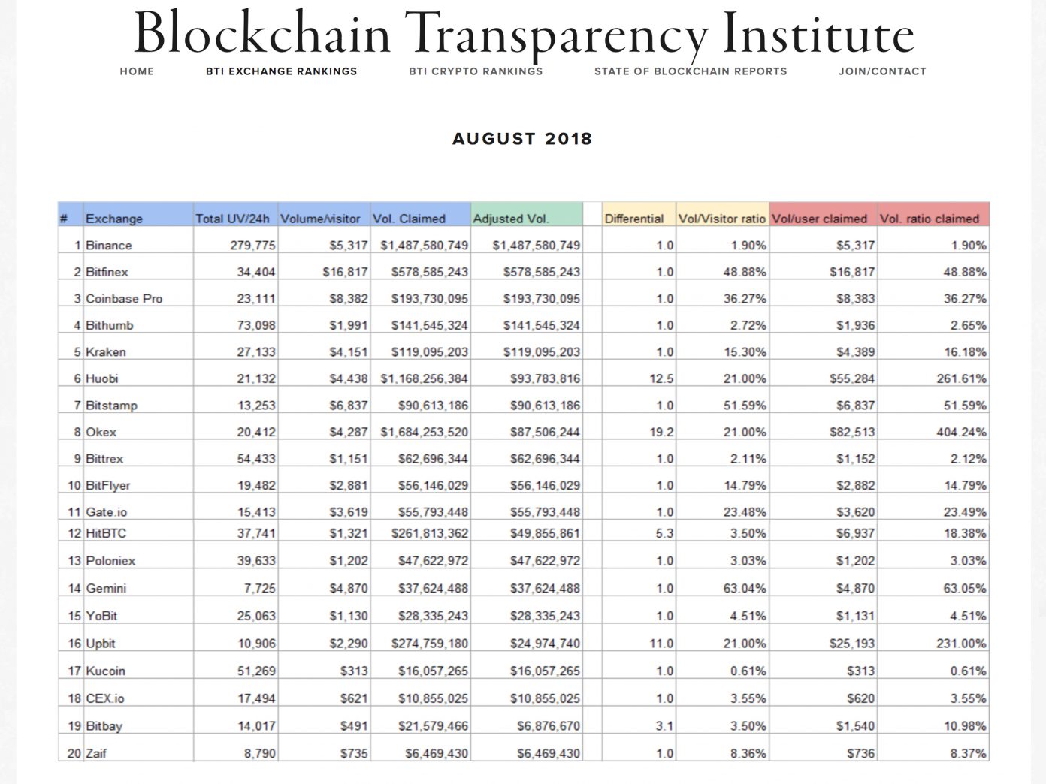Viewport: 1046px width, 784px height.
Task: Click the Coinbase Pro row name
Action: coord(124,299)
